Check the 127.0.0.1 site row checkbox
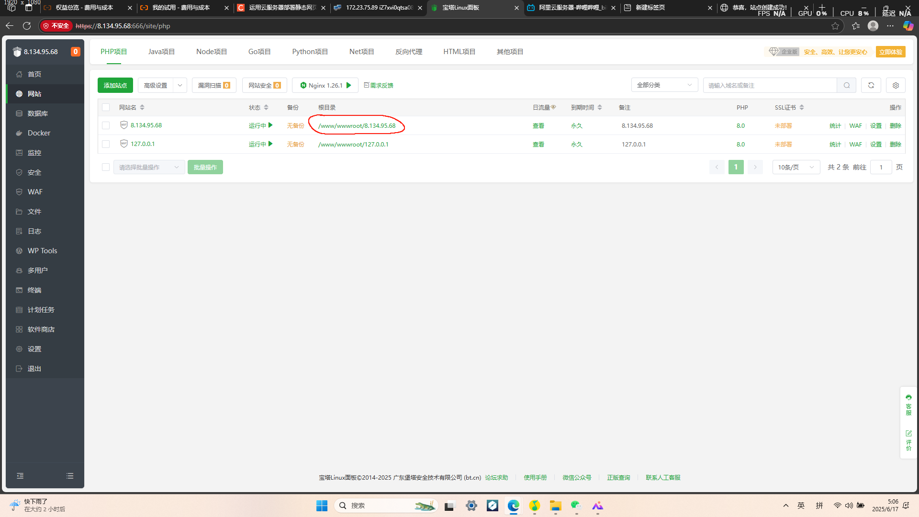Screen dimensions: 919x517 [x=106, y=144]
